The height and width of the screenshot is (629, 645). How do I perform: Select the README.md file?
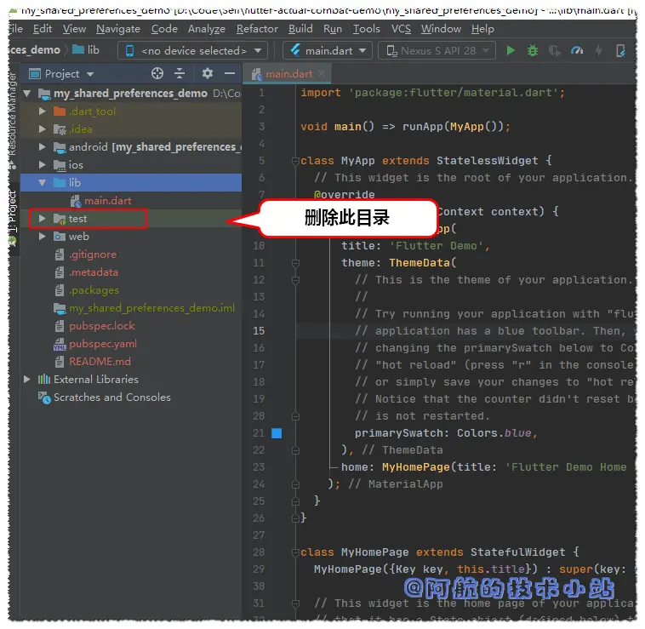click(x=100, y=362)
